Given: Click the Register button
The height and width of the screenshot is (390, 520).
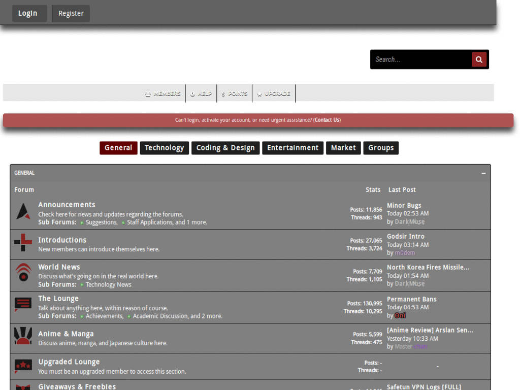Looking at the screenshot, I should 71,13.
